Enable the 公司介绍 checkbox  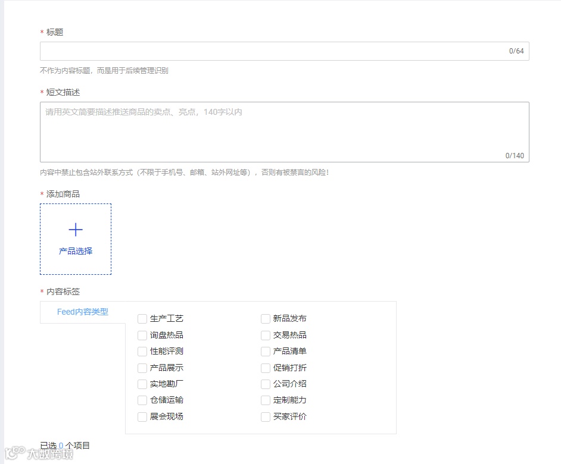[266, 384]
